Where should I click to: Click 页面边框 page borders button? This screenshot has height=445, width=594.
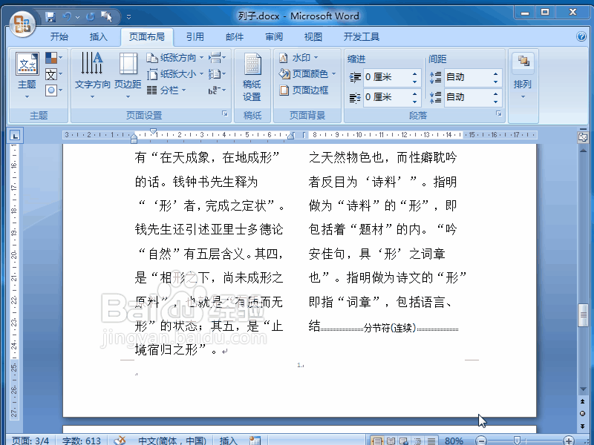click(x=304, y=90)
